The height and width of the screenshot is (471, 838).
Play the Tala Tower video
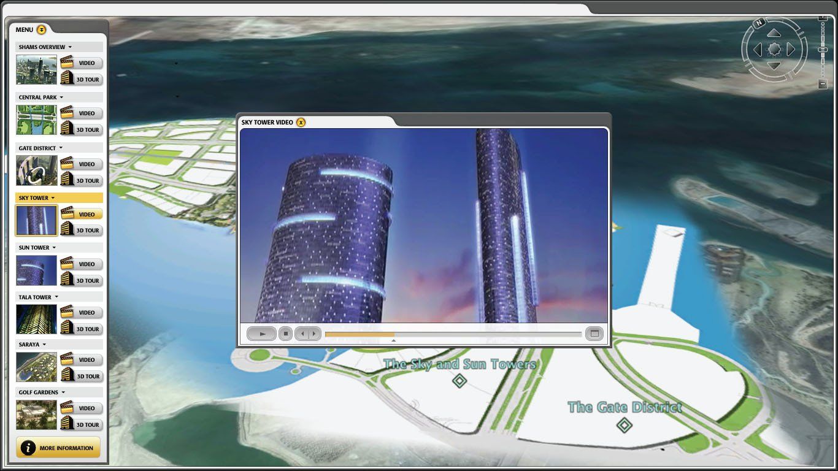pyautogui.click(x=82, y=312)
